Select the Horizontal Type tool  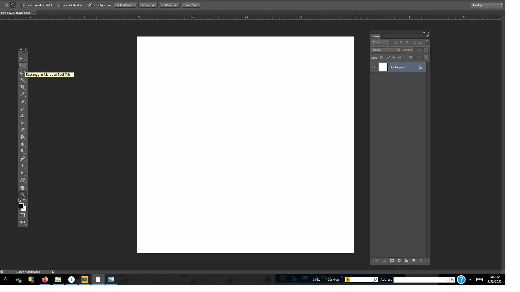[x=22, y=166]
